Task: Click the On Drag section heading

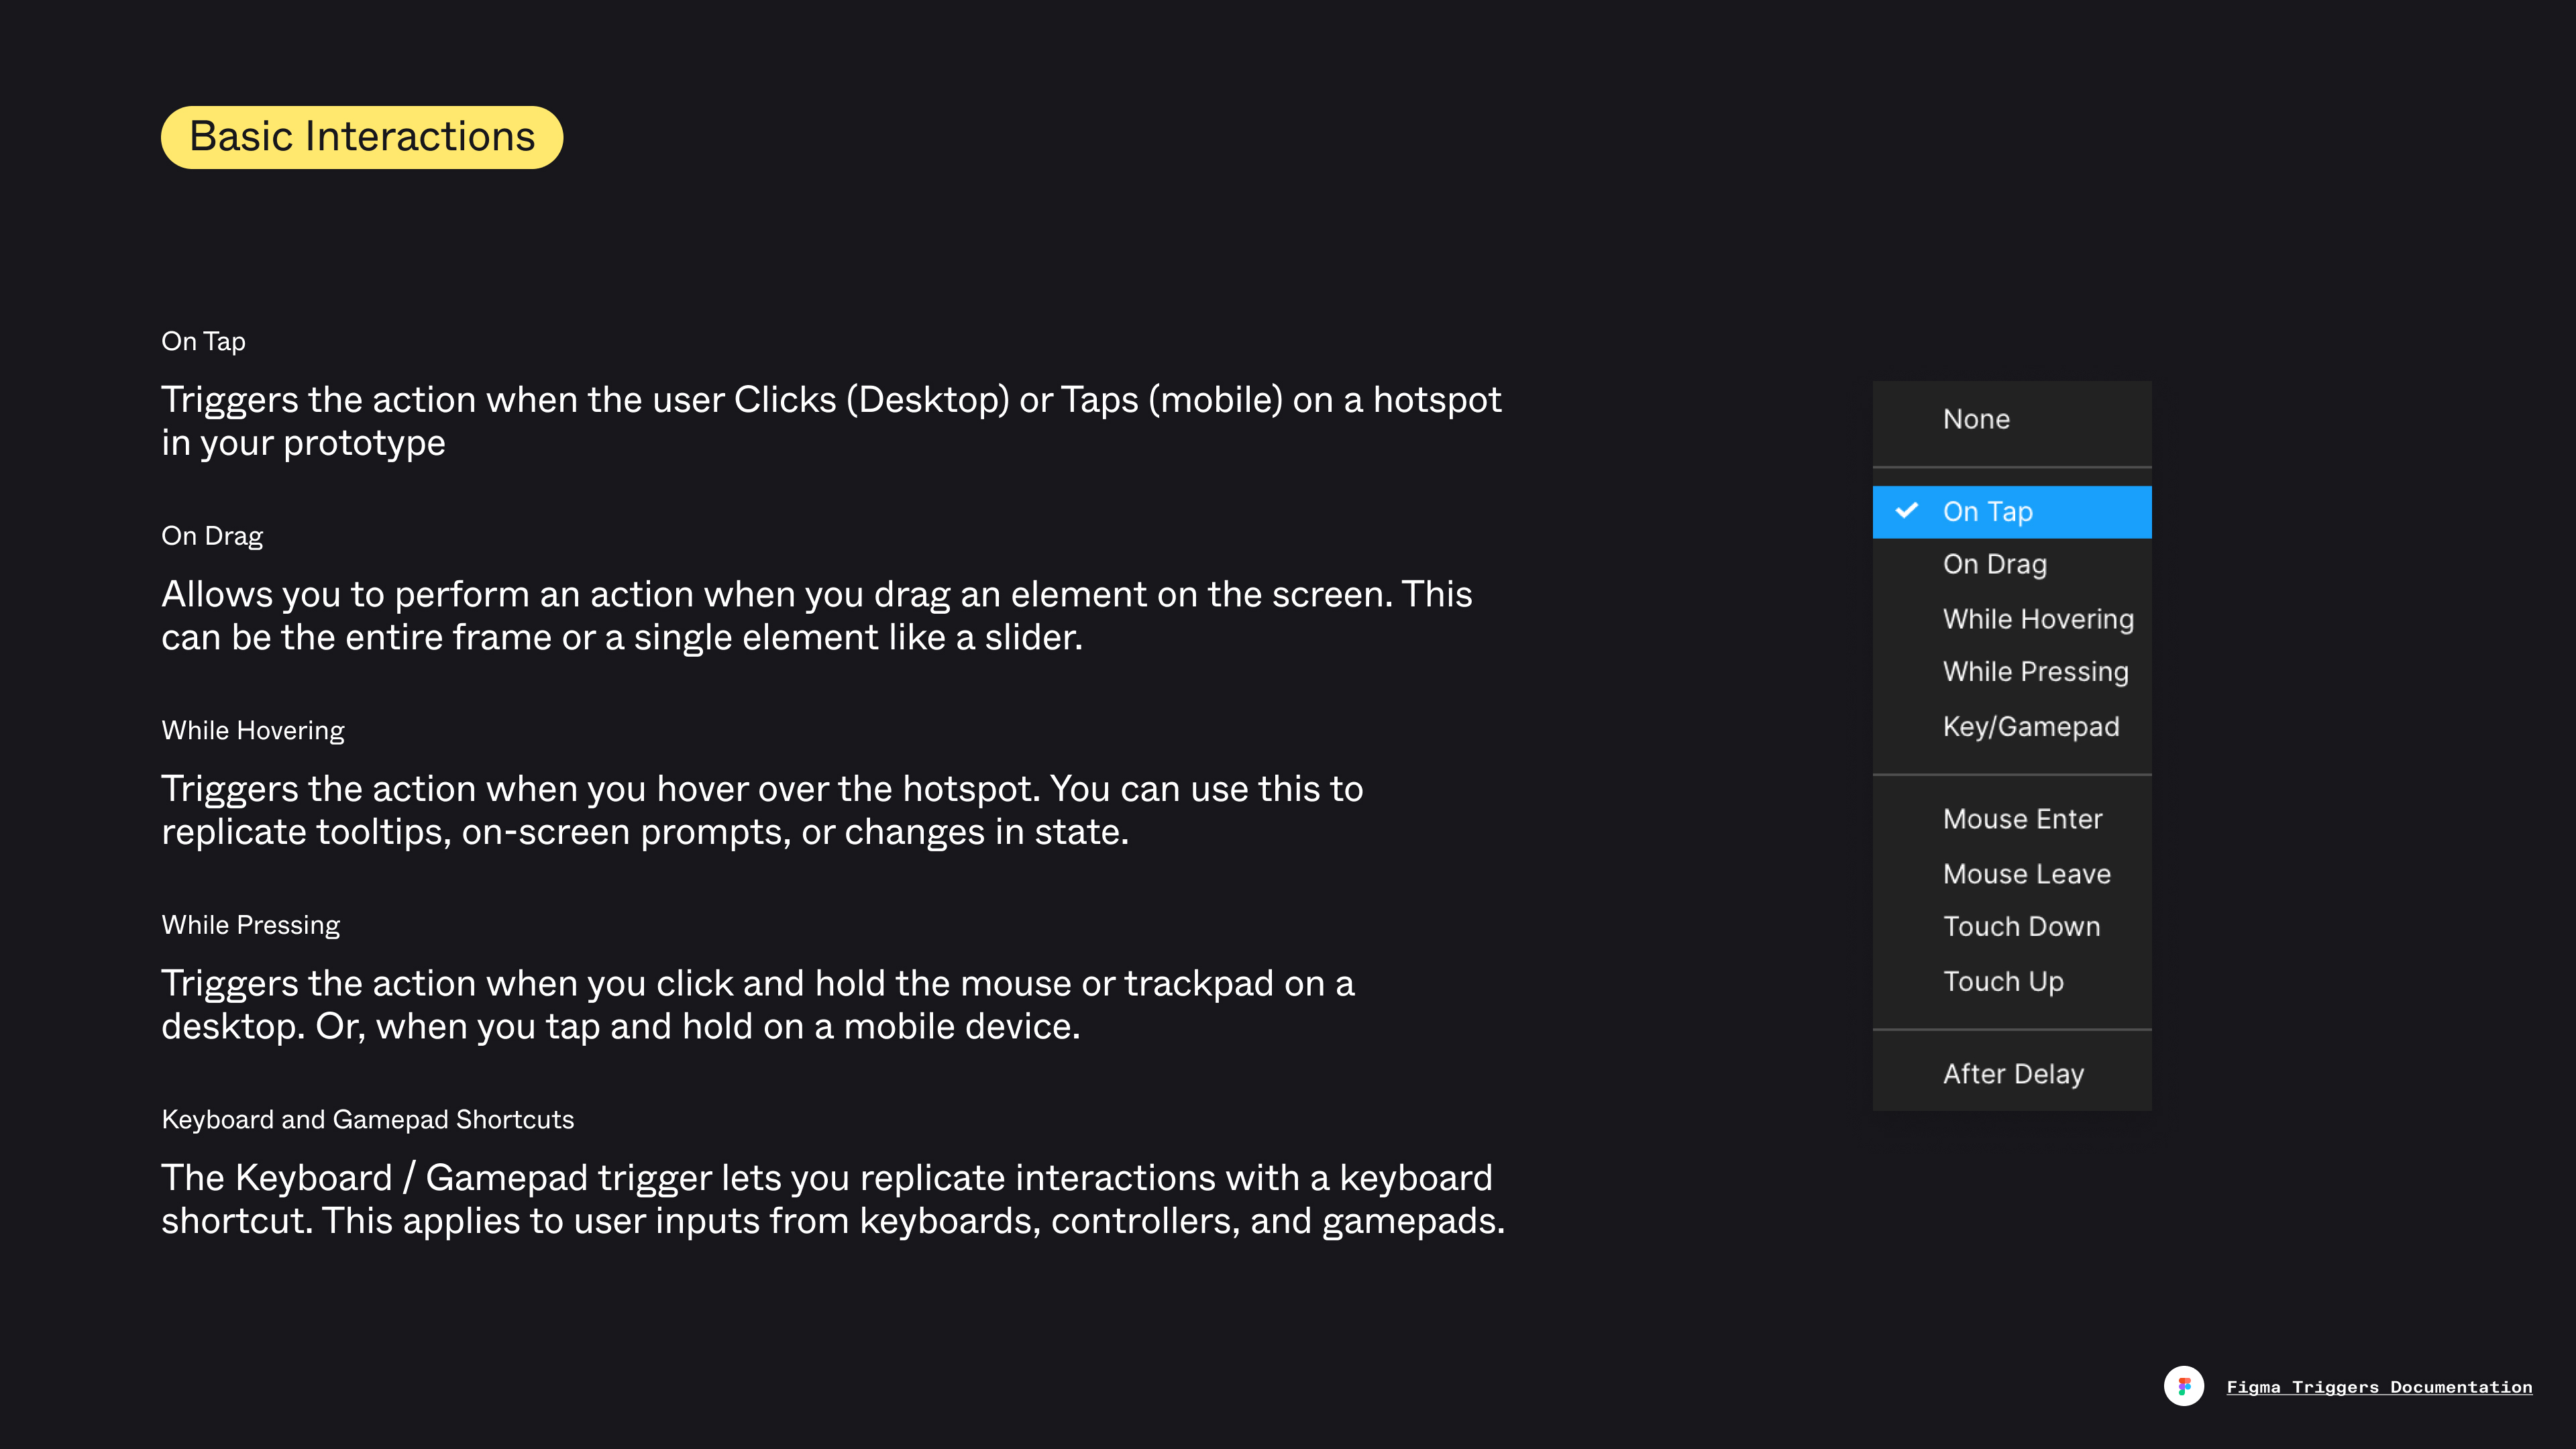Action: 212,536
